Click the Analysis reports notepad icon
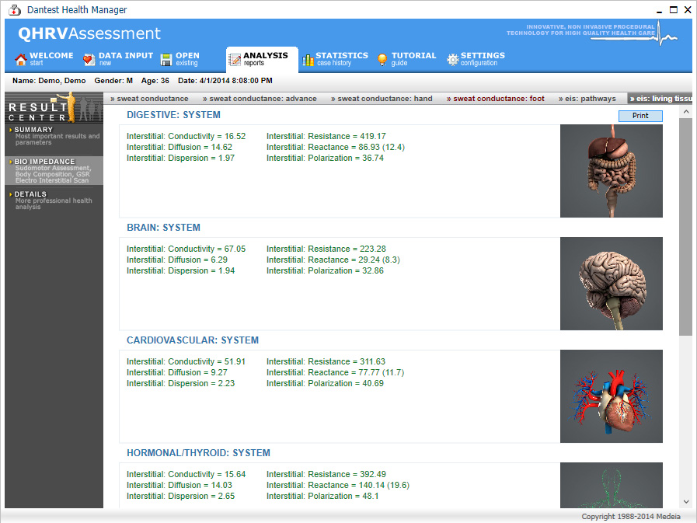The width and height of the screenshot is (697, 523). [x=234, y=60]
